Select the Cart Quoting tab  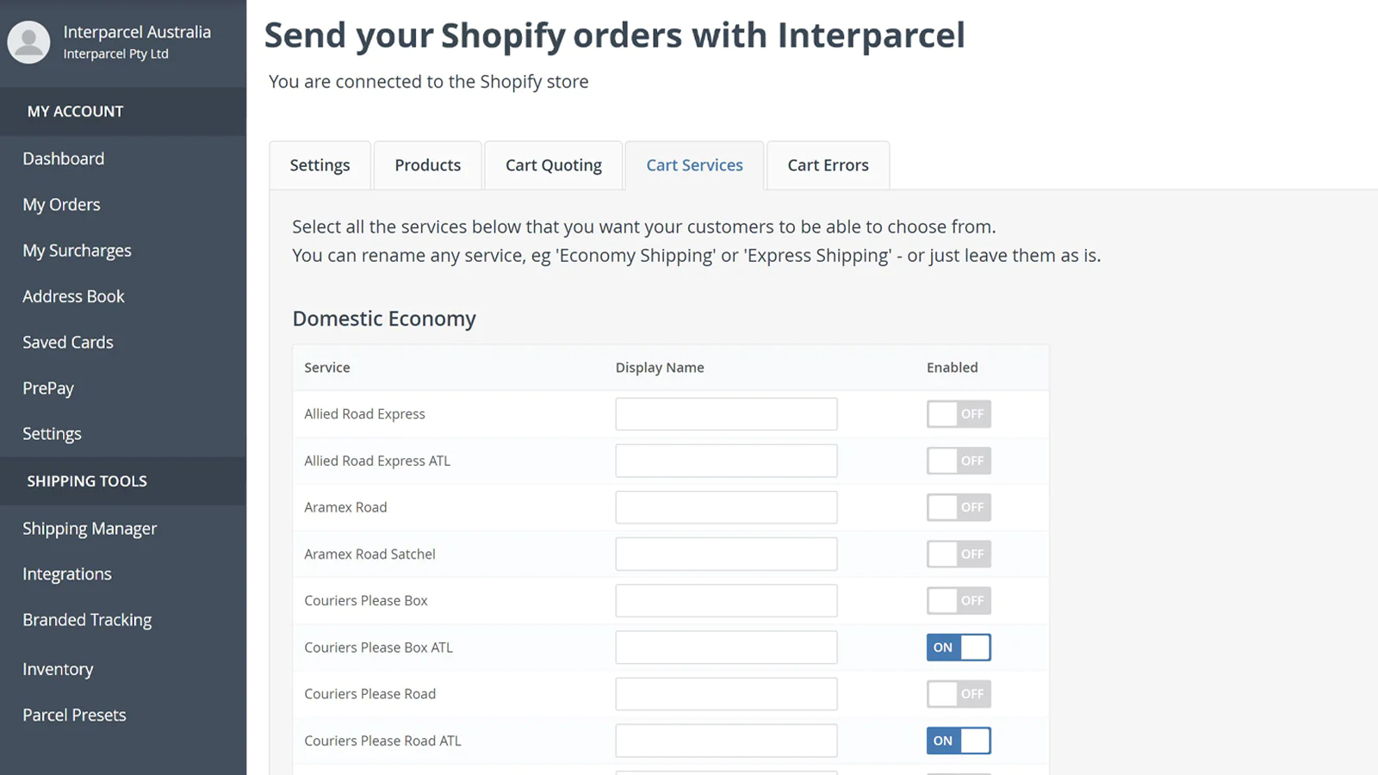point(553,165)
